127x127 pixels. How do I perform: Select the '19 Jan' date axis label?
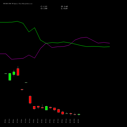tap(34, 121)
